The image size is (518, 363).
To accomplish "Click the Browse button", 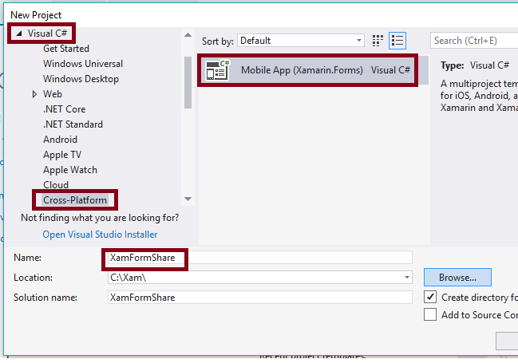I will click(457, 278).
